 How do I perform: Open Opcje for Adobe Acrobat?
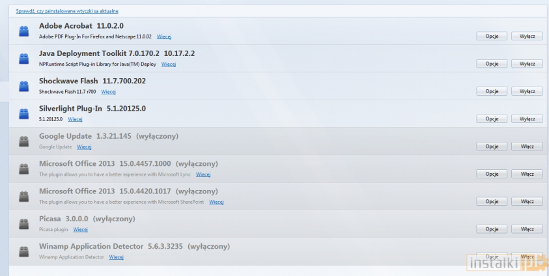click(x=492, y=36)
